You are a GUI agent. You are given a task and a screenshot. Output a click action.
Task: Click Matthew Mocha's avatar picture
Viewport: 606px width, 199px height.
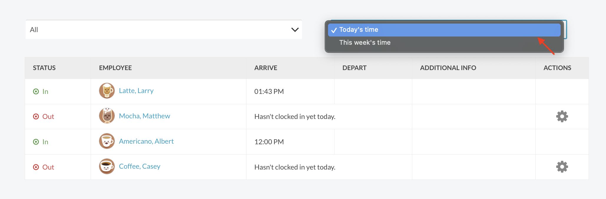coord(107,116)
